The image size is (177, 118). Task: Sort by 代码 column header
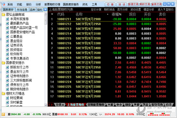click(x=61, y=14)
